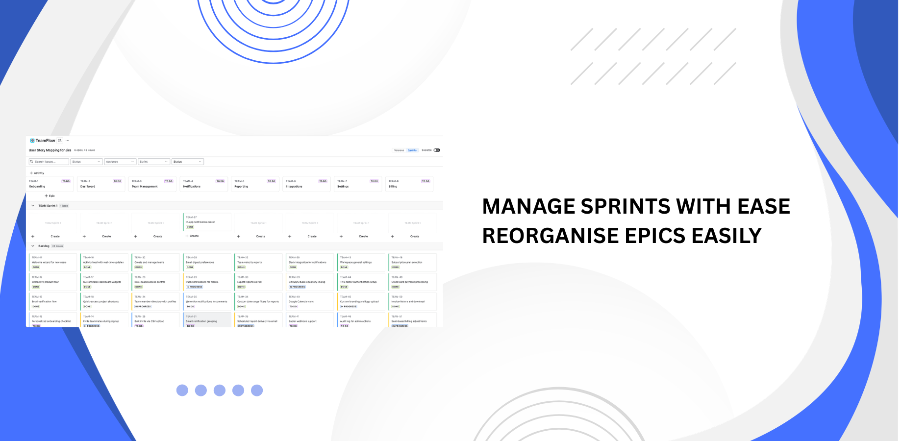
Task: Collapse the Backlog section chevron
Action: coord(33,246)
